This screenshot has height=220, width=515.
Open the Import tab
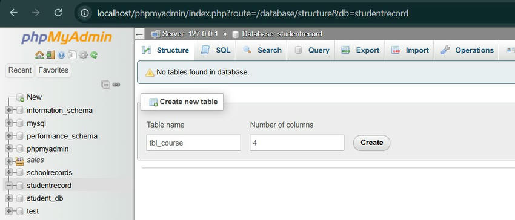coord(409,50)
